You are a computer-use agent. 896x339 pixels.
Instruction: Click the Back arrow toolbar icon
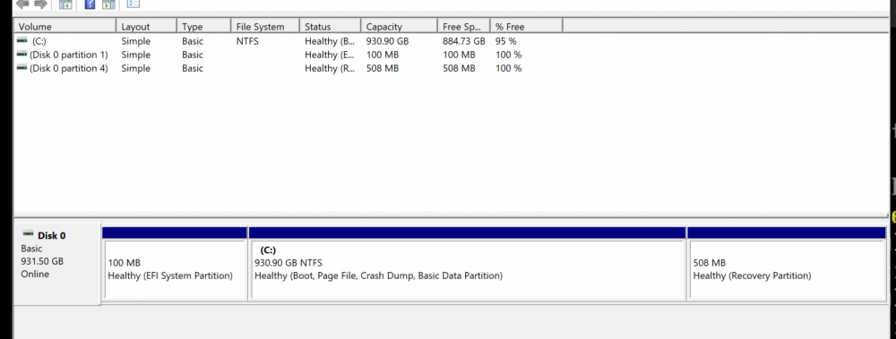(x=22, y=4)
